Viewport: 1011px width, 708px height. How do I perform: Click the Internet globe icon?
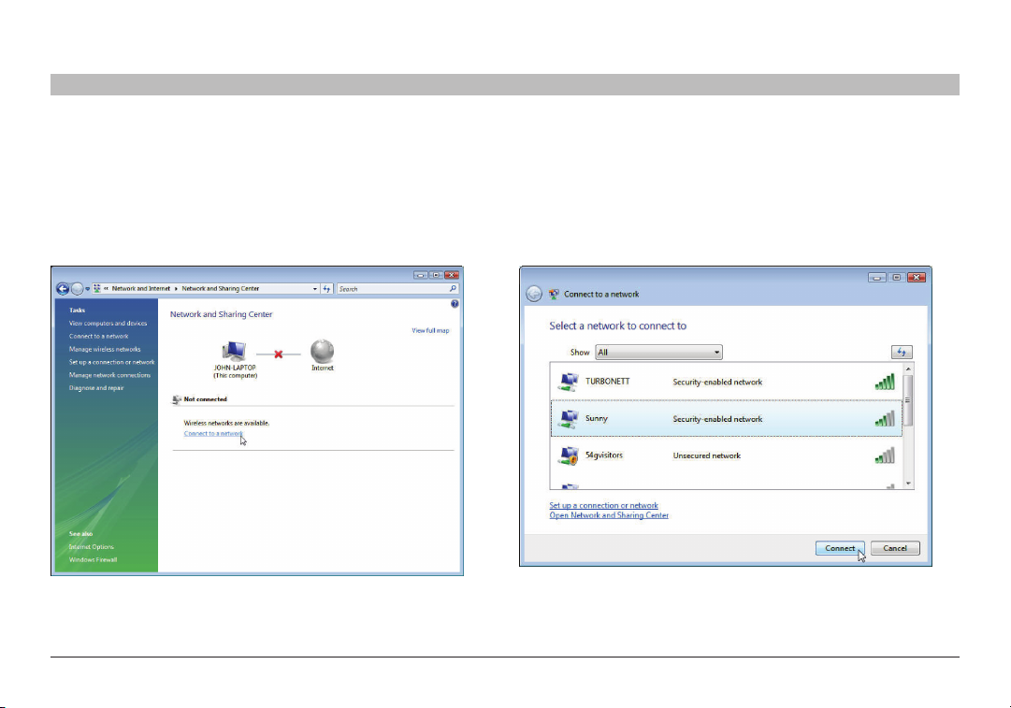tap(323, 352)
